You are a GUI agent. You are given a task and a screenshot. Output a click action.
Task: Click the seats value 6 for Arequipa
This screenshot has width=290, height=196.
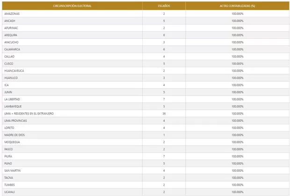coord(164,35)
